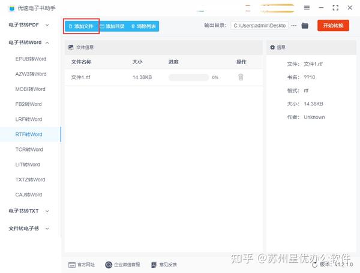360x273 pixels.
Task: Edit the output directory path field
Action: point(259,26)
